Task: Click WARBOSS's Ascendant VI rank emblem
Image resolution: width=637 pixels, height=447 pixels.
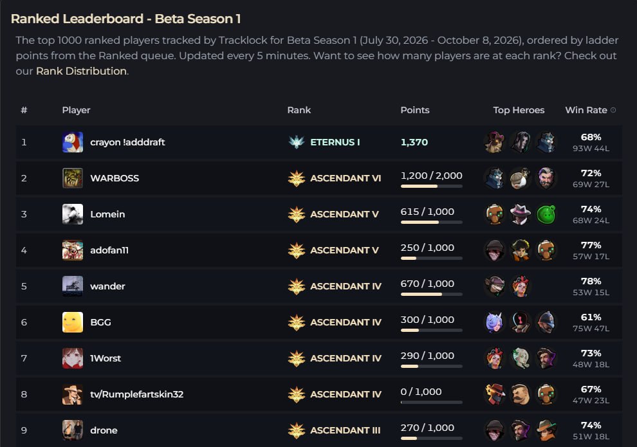Action: tap(297, 178)
